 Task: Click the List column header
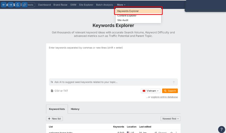(51, 127)
